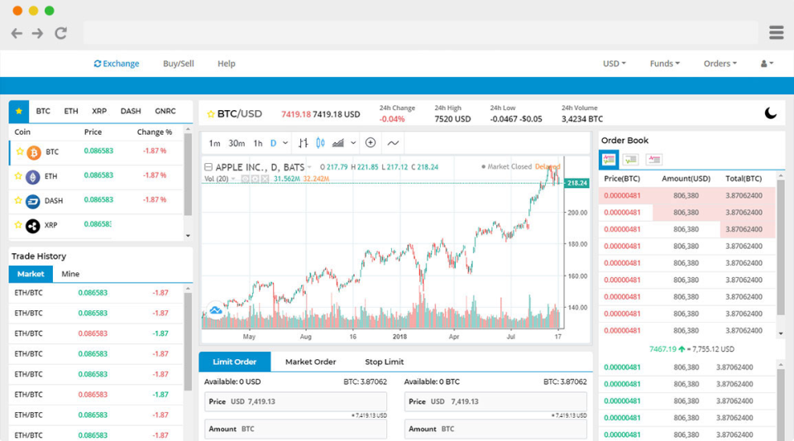Sort coin list by Change % header
The height and width of the screenshot is (441, 794).
155,132
